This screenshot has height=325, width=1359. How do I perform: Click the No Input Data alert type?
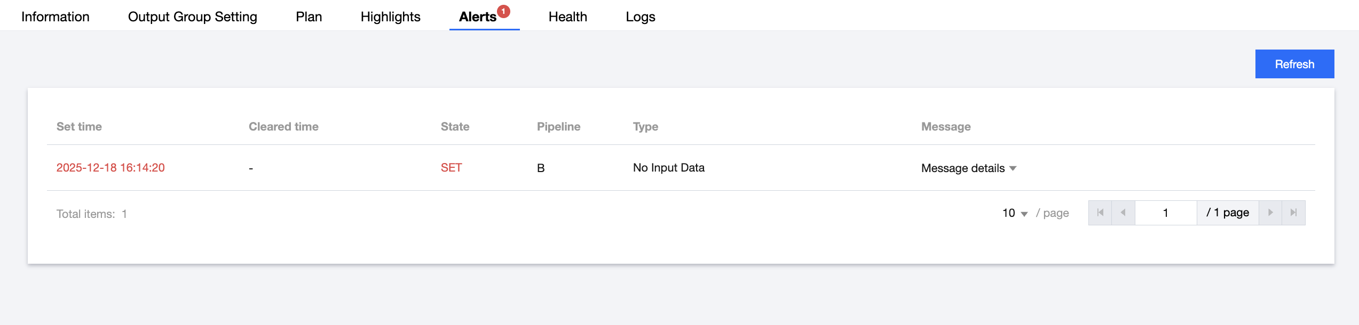point(669,168)
